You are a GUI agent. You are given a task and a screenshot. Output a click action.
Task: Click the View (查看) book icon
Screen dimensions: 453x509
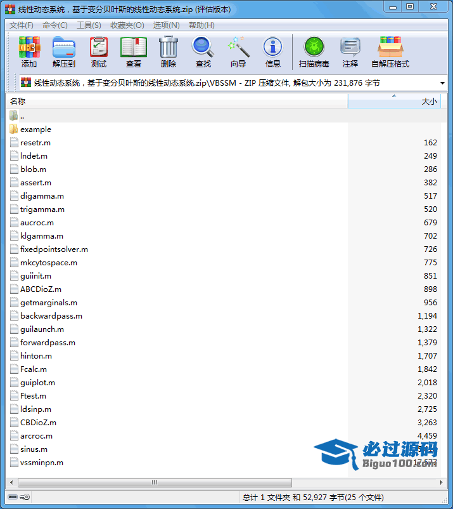134,48
